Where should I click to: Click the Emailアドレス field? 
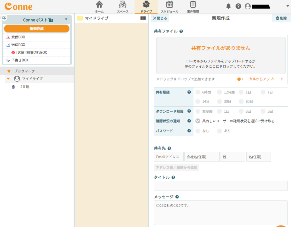169,157
